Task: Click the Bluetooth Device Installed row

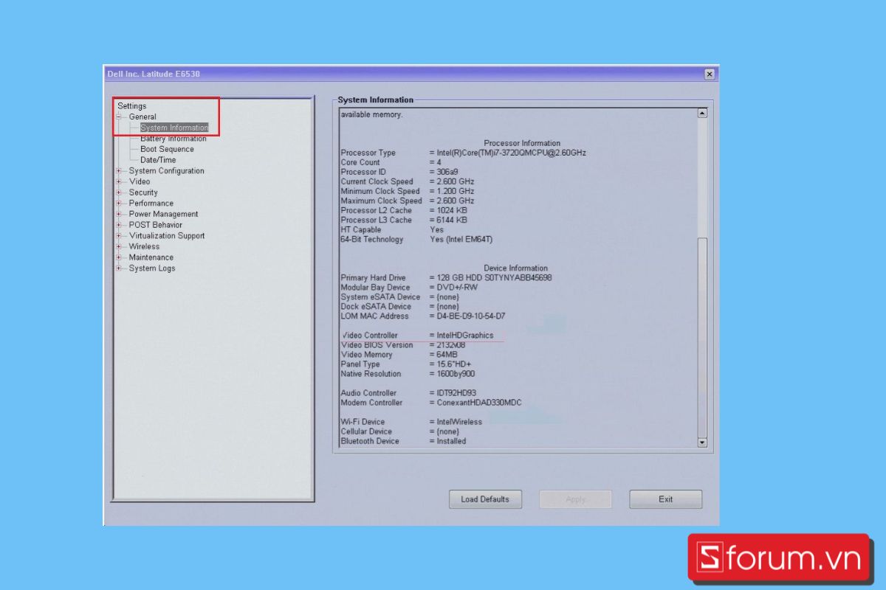Action: pos(403,441)
